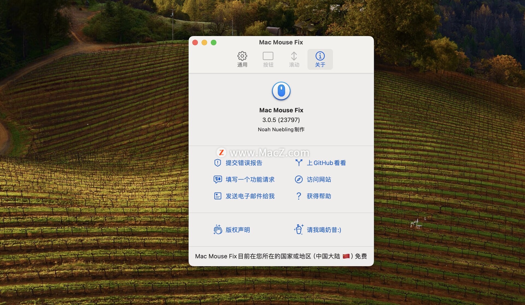Maximize the window with the green button
Viewport: 525px width, 305px height.
tap(214, 43)
